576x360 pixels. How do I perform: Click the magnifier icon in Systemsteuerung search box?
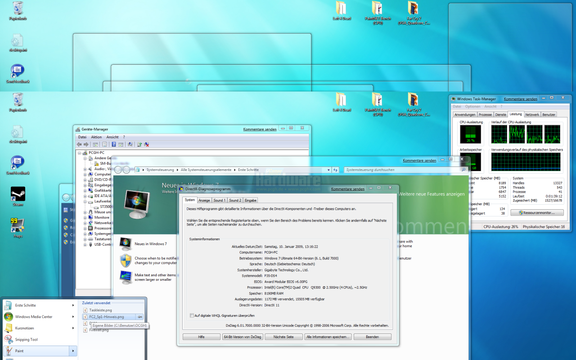[x=463, y=170]
